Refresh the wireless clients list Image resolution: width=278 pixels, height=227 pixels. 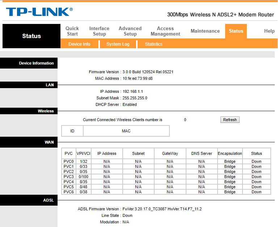coord(230,120)
